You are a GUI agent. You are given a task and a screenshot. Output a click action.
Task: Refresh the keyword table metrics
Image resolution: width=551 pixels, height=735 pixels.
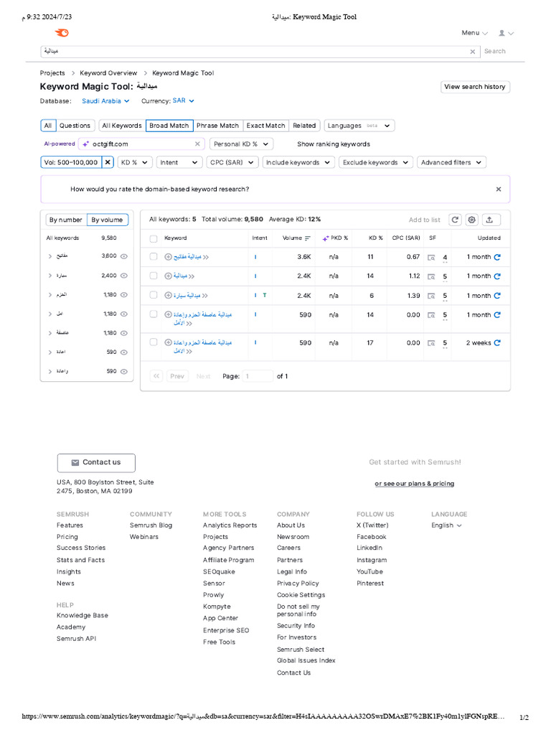pyautogui.click(x=455, y=220)
